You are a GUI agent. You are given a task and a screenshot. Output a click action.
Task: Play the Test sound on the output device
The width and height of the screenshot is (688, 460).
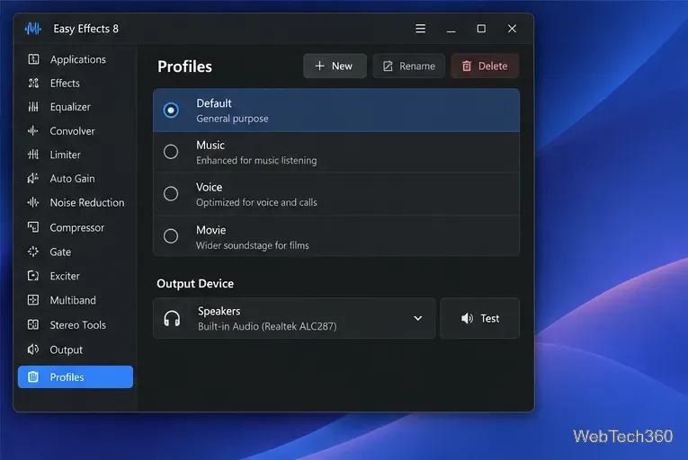pos(480,318)
